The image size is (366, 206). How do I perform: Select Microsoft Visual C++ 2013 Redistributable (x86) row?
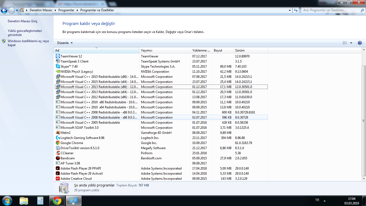(x=161, y=87)
